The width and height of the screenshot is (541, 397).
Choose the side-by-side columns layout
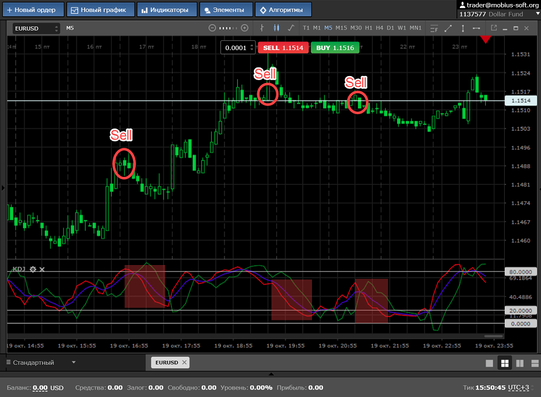520,363
